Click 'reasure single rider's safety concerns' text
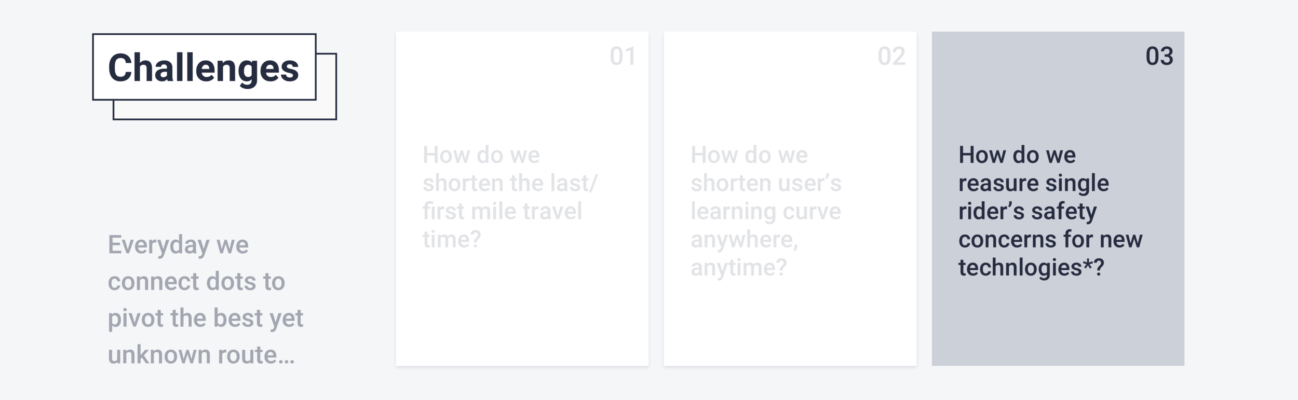The width and height of the screenshot is (1298, 400). click(1034, 211)
